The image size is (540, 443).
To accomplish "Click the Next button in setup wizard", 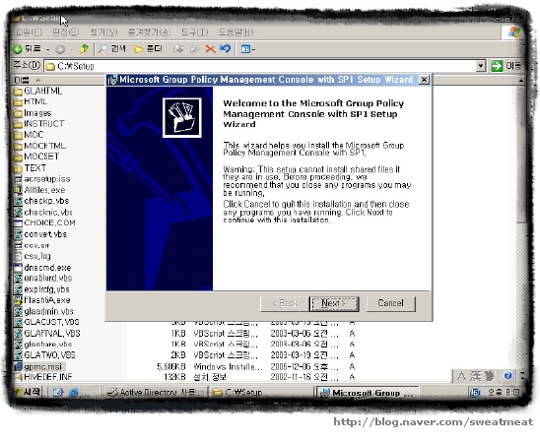I will pyautogui.click(x=334, y=304).
